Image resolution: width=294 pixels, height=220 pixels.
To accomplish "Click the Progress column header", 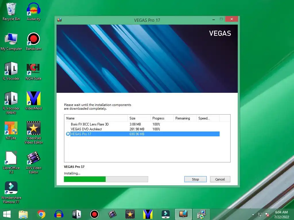I will pyautogui.click(x=162, y=118).
